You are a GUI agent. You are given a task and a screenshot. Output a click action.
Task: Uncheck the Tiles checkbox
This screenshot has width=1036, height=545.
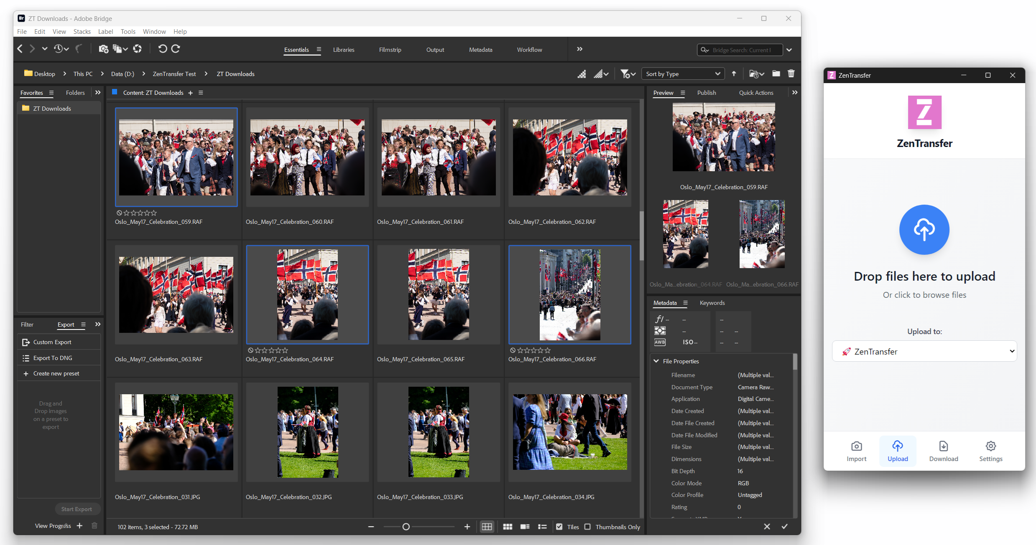pyautogui.click(x=560, y=527)
